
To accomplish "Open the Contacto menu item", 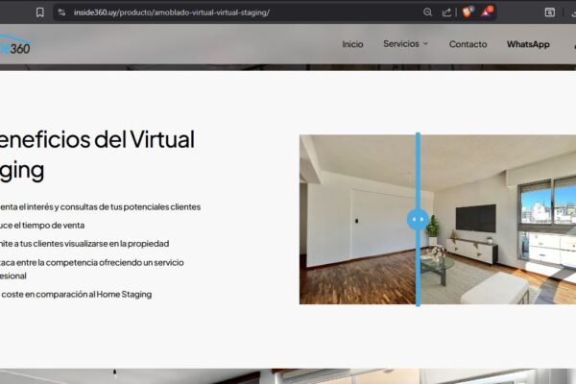I will 468,44.
